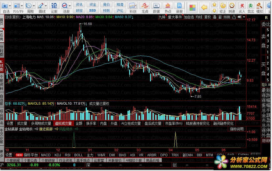
Task: Toggle the 九转 indicator on chart bar
Action: point(162,17)
